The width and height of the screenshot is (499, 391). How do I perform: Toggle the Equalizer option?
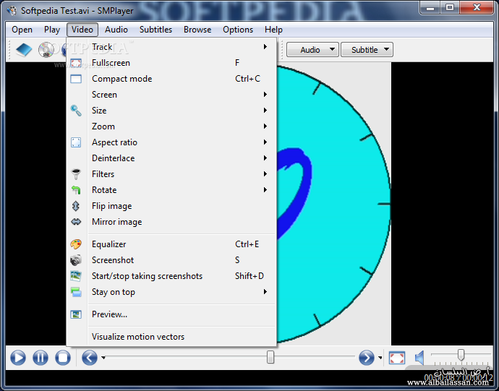click(171, 244)
